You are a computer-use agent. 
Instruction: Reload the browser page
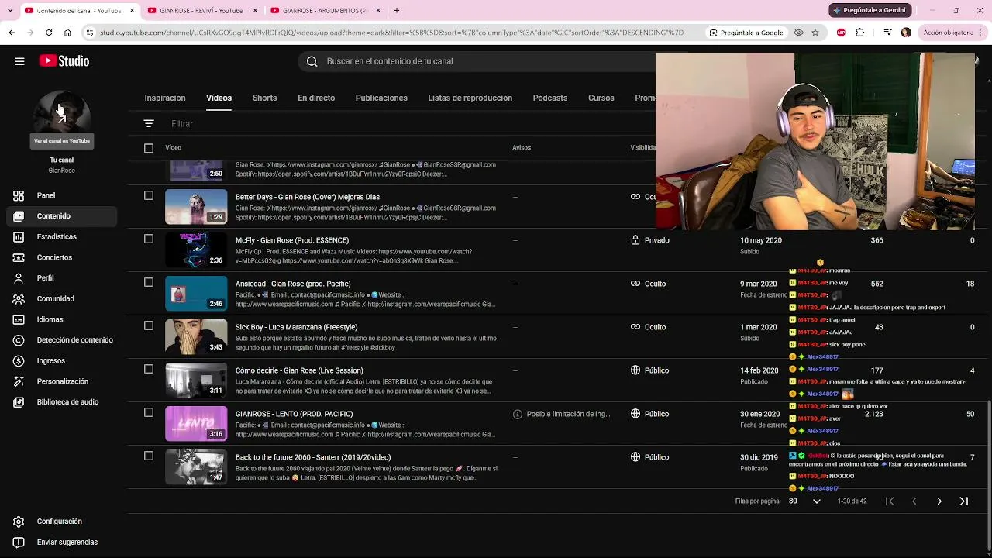[49, 33]
